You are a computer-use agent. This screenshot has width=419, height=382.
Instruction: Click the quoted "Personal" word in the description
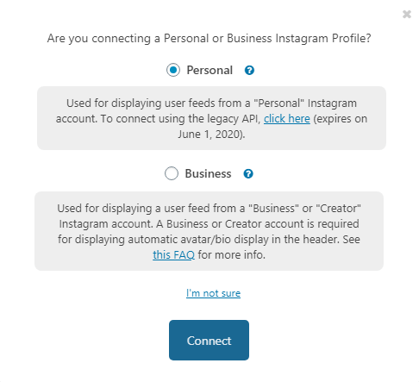278,103
